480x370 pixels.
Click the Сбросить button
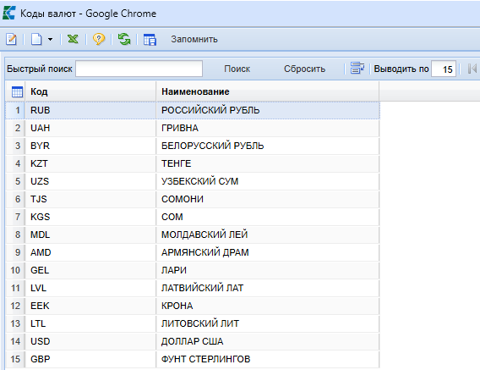(304, 69)
